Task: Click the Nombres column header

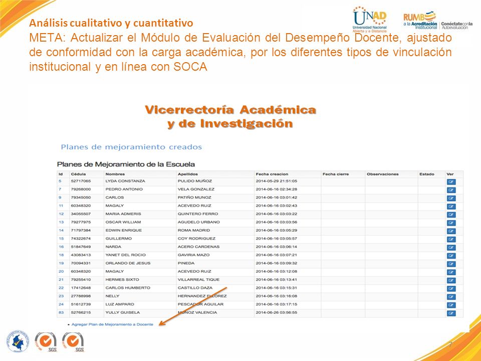Action: pyautogui.click(x=115, y=174)
